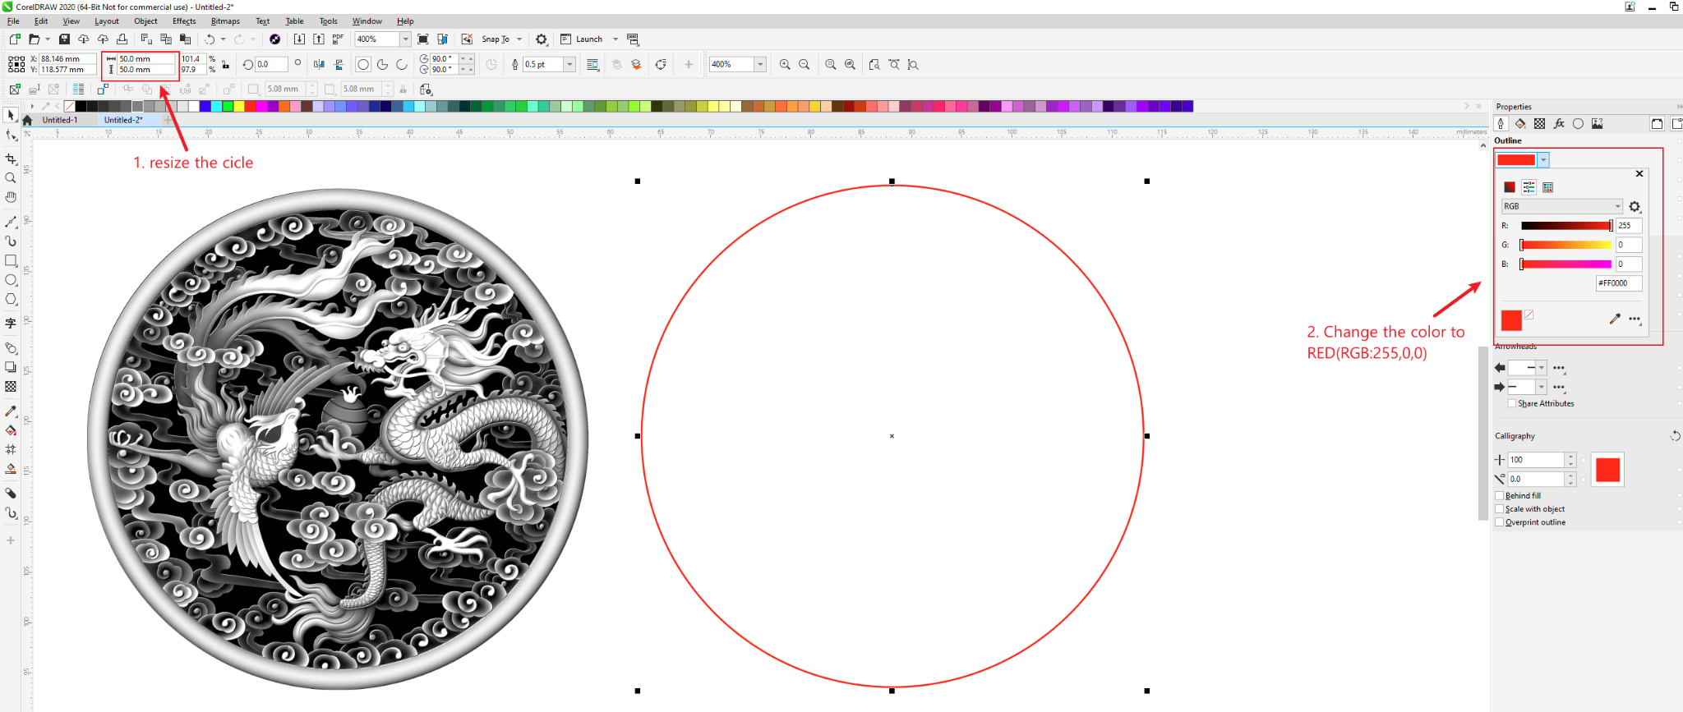Select the Drop Shadow tool
Image resolution: width=1683 pixels, height=712 pixels.
pyautogui.click(x=11, y=367)
